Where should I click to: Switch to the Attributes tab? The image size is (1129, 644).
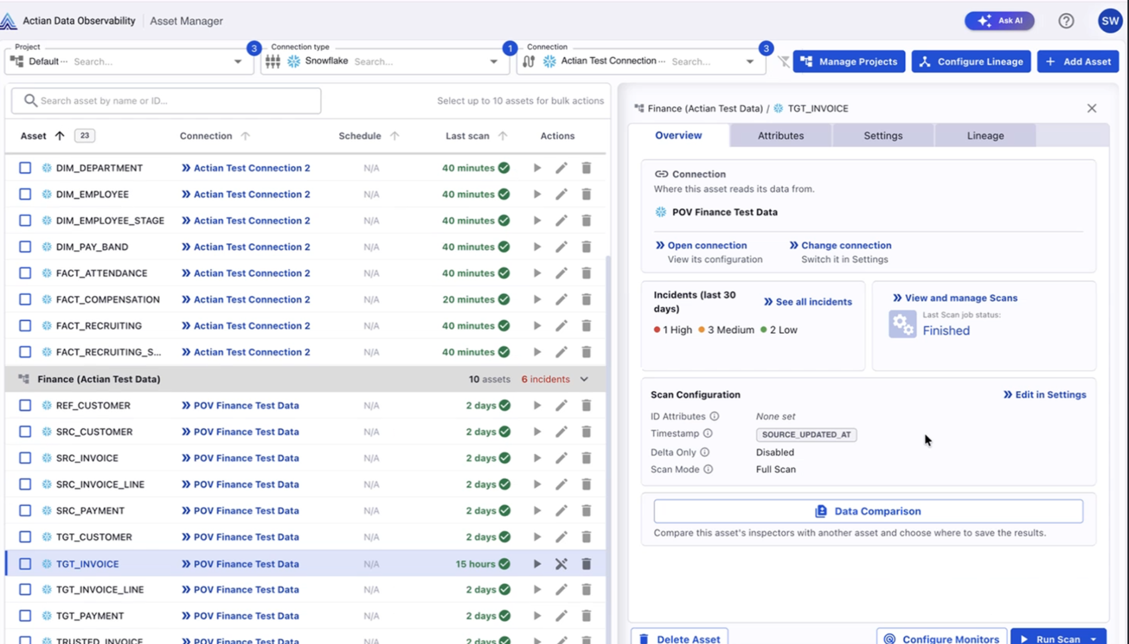tap(781, 136)
